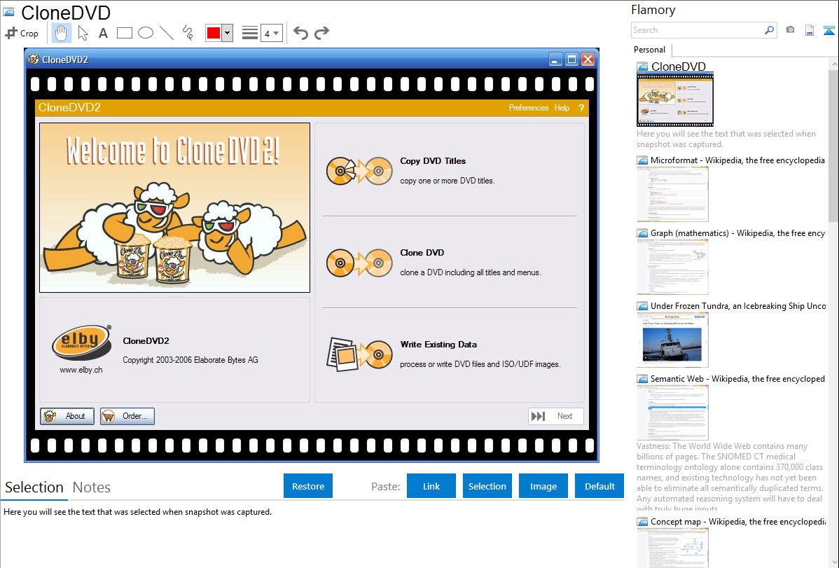Click the Default paste button
The image size is (839, 568).
tap(599, 486)
